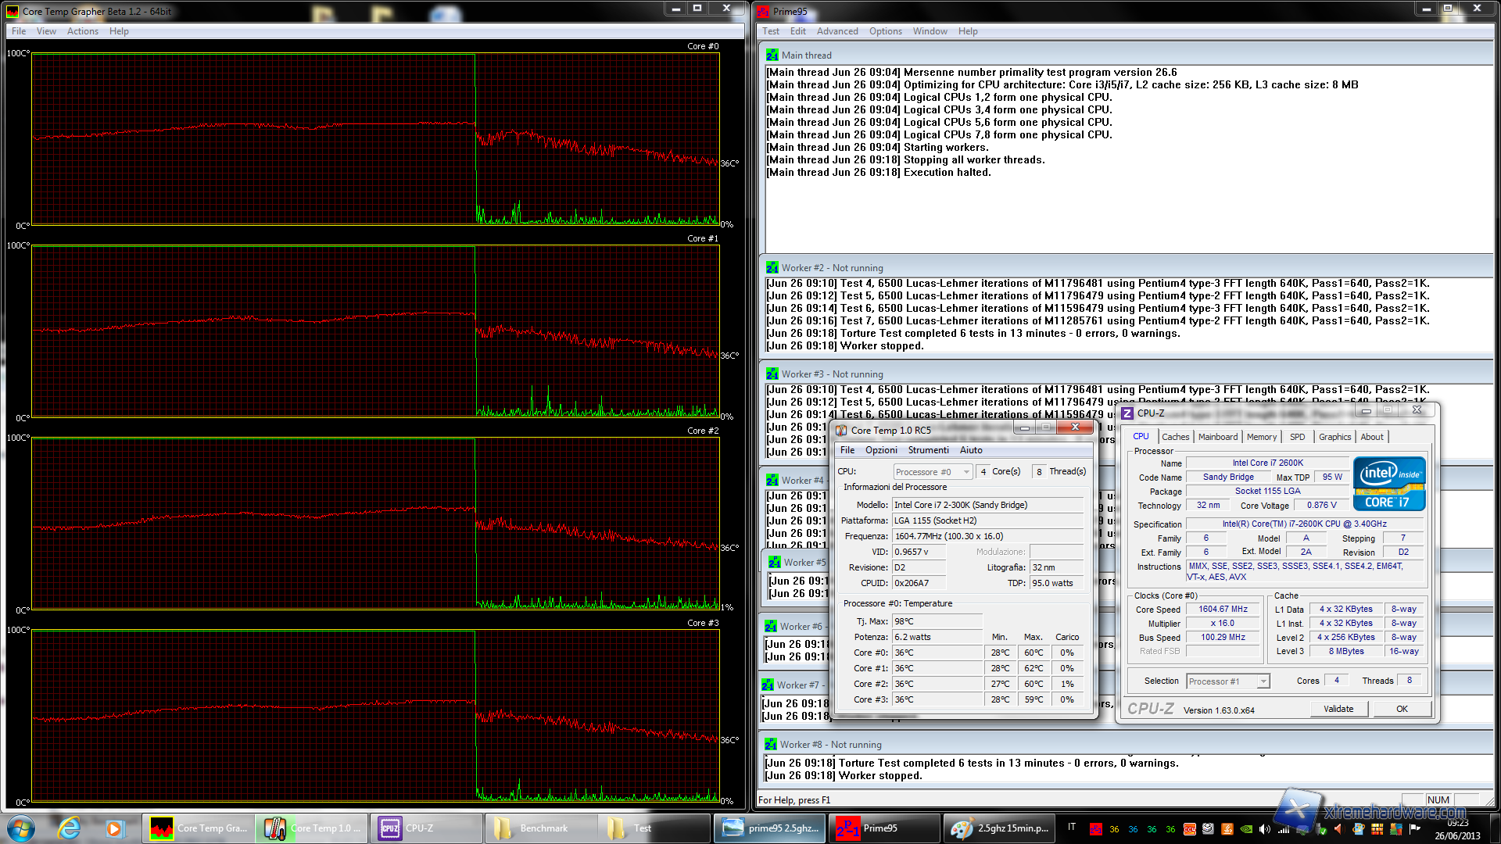Viewport: 1501px width, 844px height.
Task: Open Windows Media Player taskbar icon
Action: tap(115, 828)
